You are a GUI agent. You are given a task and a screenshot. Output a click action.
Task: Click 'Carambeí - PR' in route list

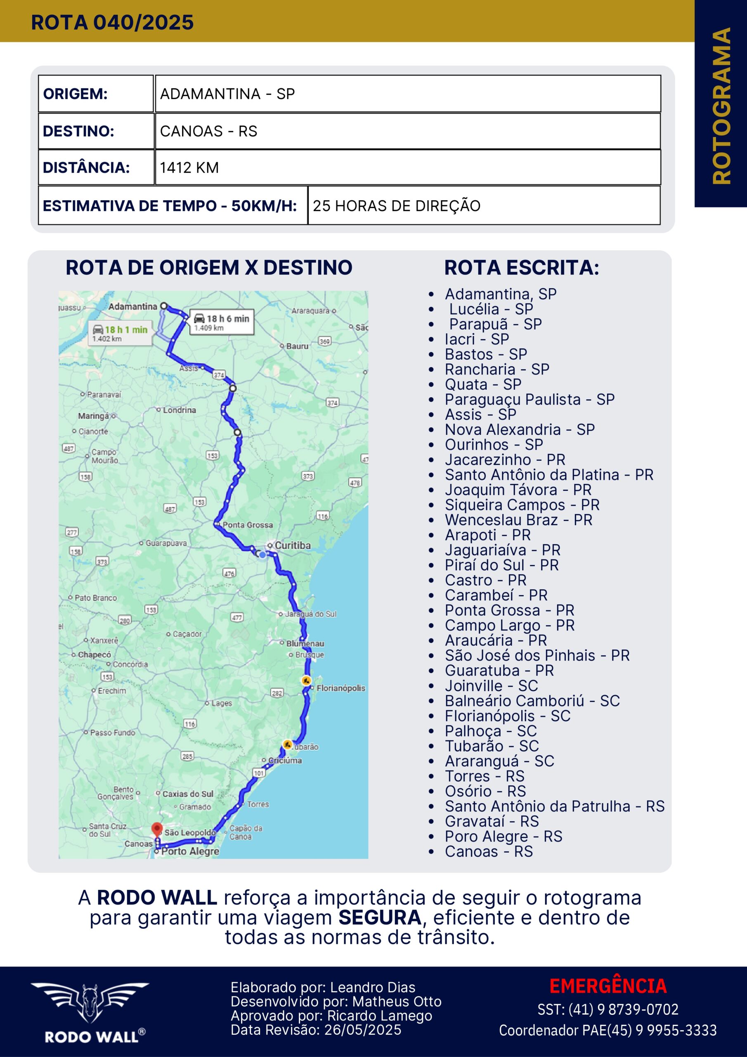point(496,595)
